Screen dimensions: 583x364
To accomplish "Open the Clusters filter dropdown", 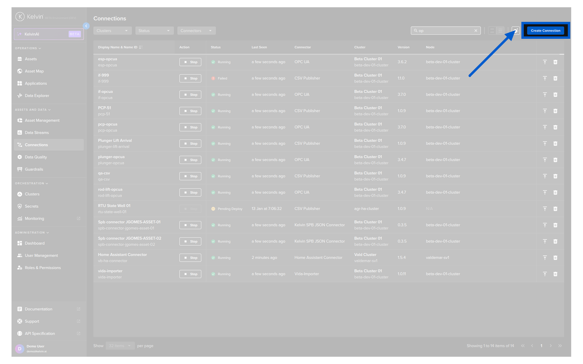I will pos(112,31).
